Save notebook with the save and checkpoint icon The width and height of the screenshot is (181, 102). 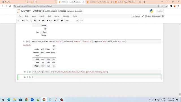[x=18, y=20]
